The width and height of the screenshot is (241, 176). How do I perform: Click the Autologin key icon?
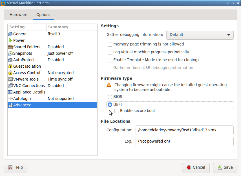coord(10,99)
